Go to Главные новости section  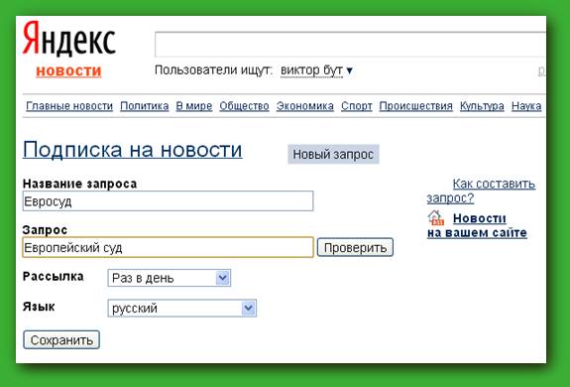coord(69,106)
